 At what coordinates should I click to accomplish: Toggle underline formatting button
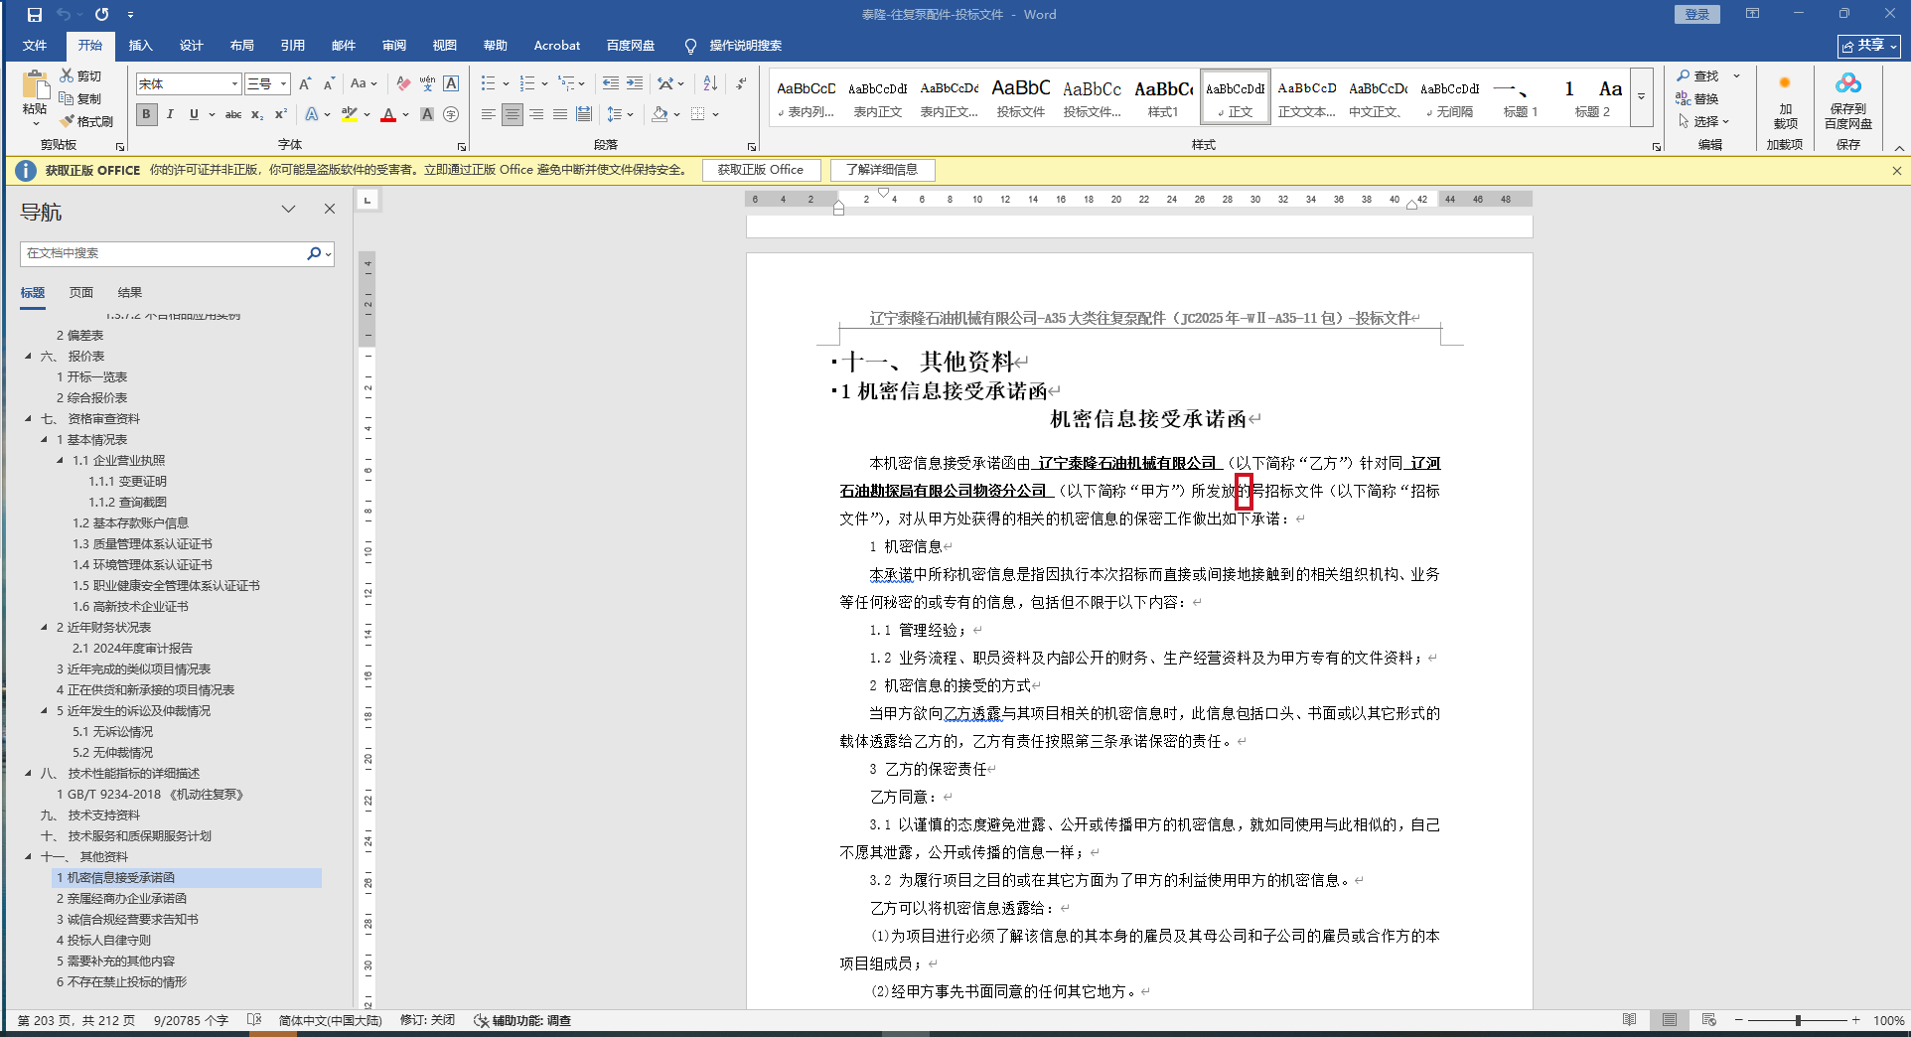tap(194, 115)
